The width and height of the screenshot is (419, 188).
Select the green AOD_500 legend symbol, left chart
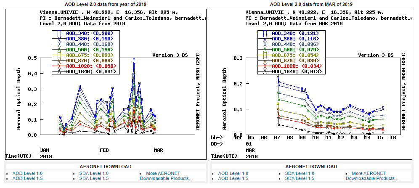[x=59, y=50]
